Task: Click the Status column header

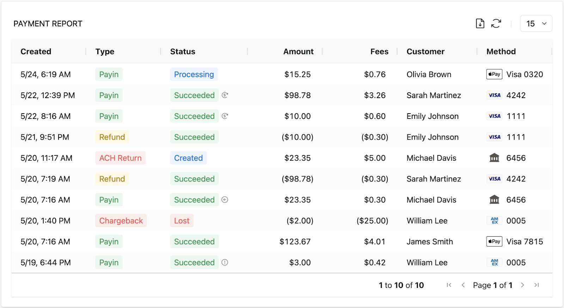Action: (x=183, y=52)
